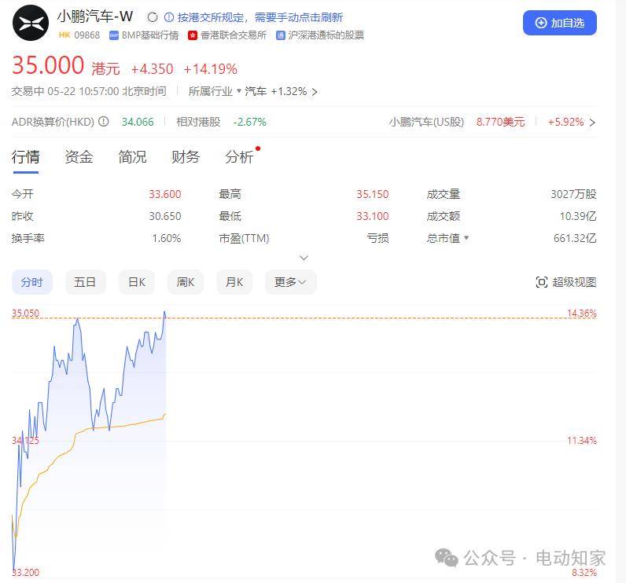Select the 周K chart view
Screen dimensions: 626x583
coord(186,282)
